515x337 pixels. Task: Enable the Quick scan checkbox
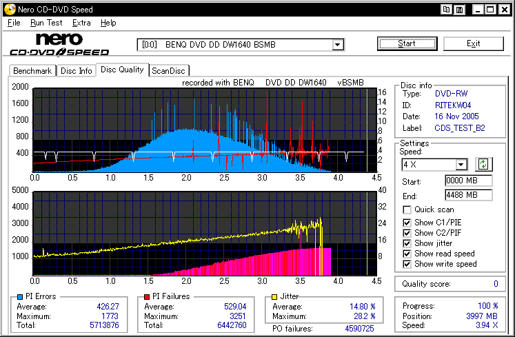click(407, 210)
